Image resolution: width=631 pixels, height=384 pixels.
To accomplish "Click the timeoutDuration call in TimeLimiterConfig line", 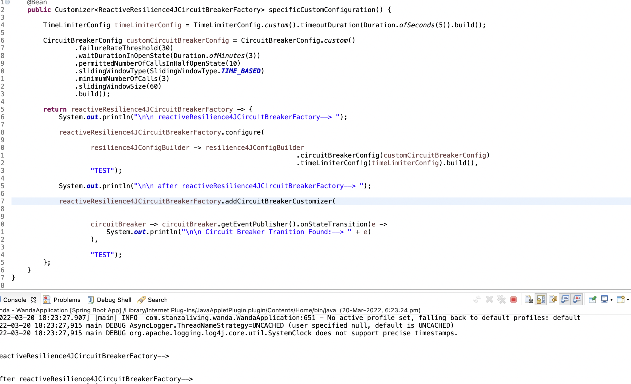I will pos(330,25).
